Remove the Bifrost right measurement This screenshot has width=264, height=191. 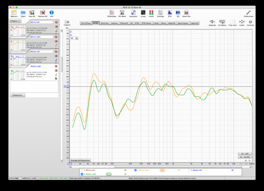(56, 37)
